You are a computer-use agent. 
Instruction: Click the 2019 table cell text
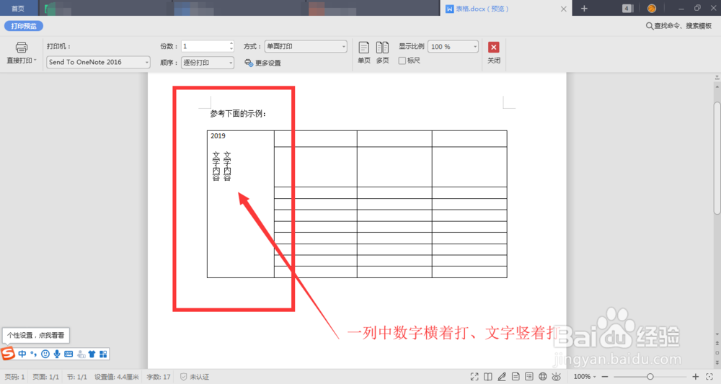pyautogui.click(x=218, y=136)
